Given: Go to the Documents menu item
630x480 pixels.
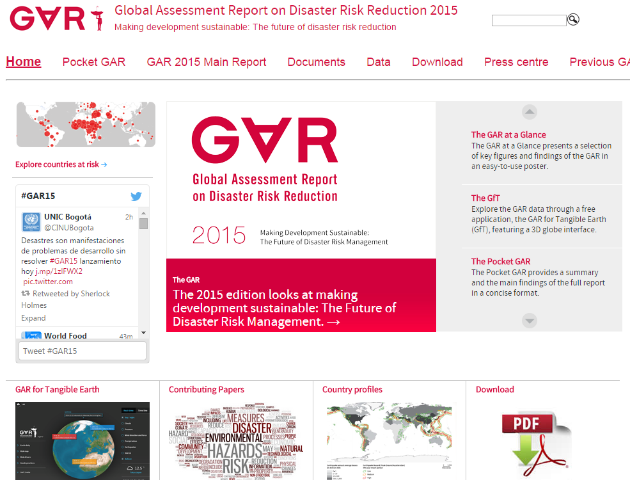Looking at the screenshot, I should pyautogui.click(x=316, y=62).
